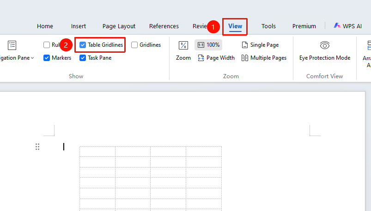Go to the References tab
The width and height of the screenshot is (371, 211).
click(164, 26)
